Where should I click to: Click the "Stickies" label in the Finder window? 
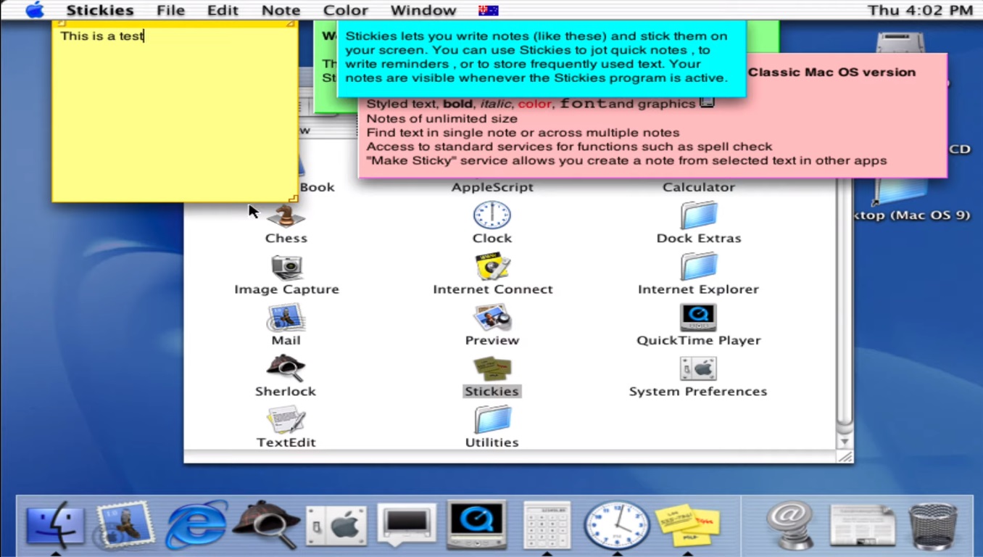[x=492, y=391]
